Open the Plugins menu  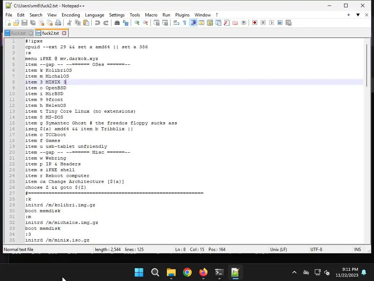pos(182,15)
